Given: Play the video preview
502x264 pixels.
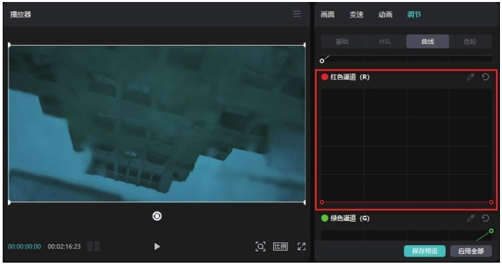Looking at the screenshot, I should [157, 247].
